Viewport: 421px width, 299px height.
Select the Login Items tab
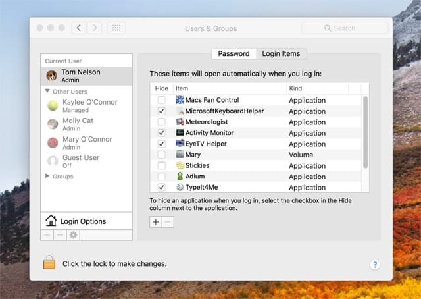tap(281, 53)
